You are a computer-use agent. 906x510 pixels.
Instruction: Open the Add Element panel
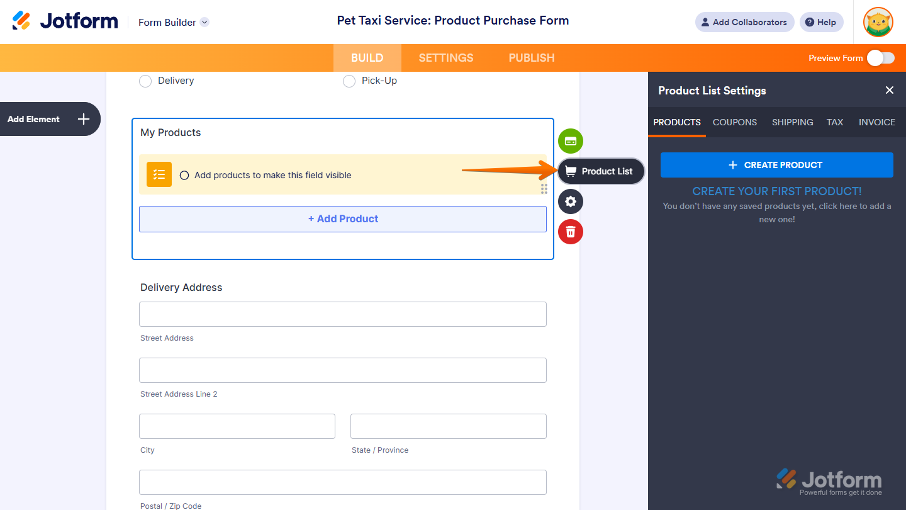(49, 119)
